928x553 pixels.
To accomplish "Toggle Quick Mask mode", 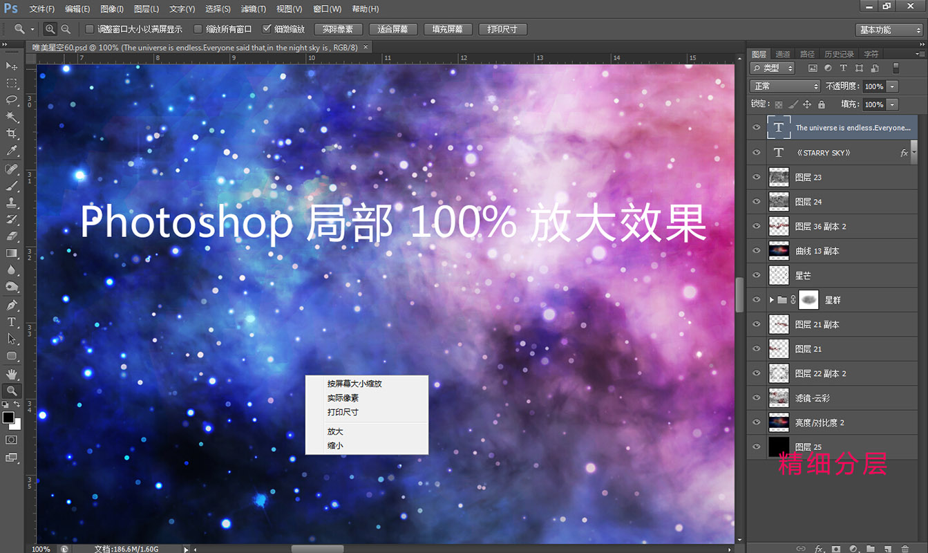I will 12,440.
